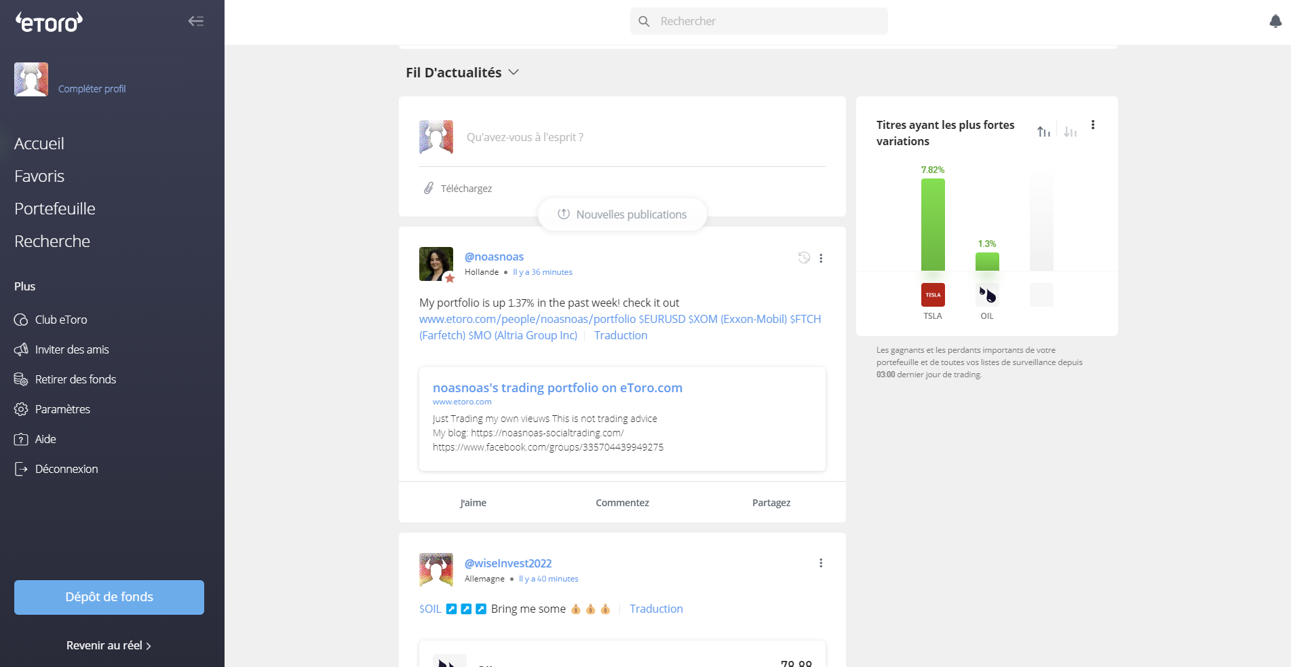
Task: Open the three-dot menu of variations widget
Action: coord(1093,125)
